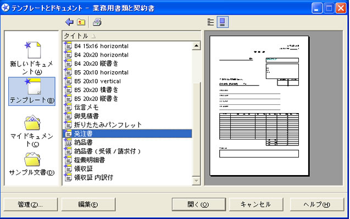This screenshot has width=350, height=219.
Task: Select B4 20x20 縦書き template
Action: click(127, 64)
